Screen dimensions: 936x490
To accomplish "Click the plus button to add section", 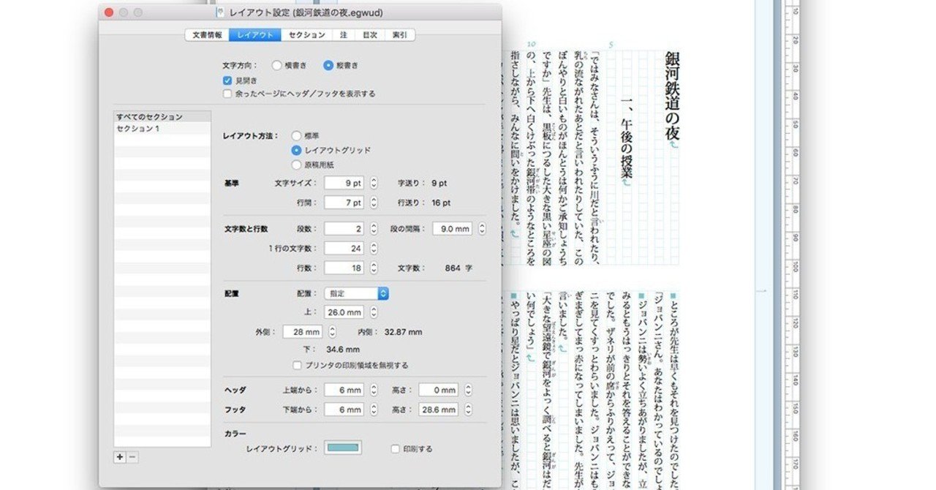I will coord(120,457).
